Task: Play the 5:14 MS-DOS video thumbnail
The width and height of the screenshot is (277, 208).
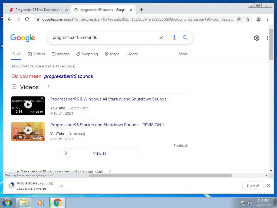Action: click(28, 106)
